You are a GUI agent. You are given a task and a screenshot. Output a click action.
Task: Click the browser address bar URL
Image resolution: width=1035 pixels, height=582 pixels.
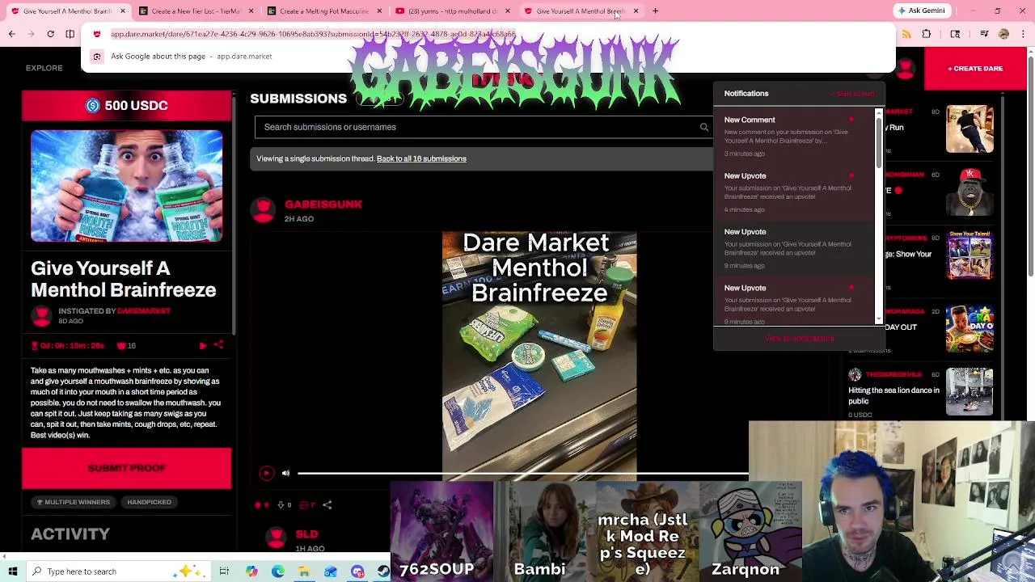313,35
